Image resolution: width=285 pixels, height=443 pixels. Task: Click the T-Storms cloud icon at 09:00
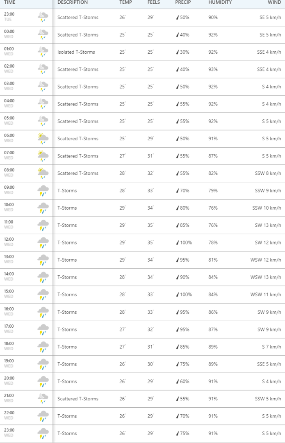[x=43, y=191]
